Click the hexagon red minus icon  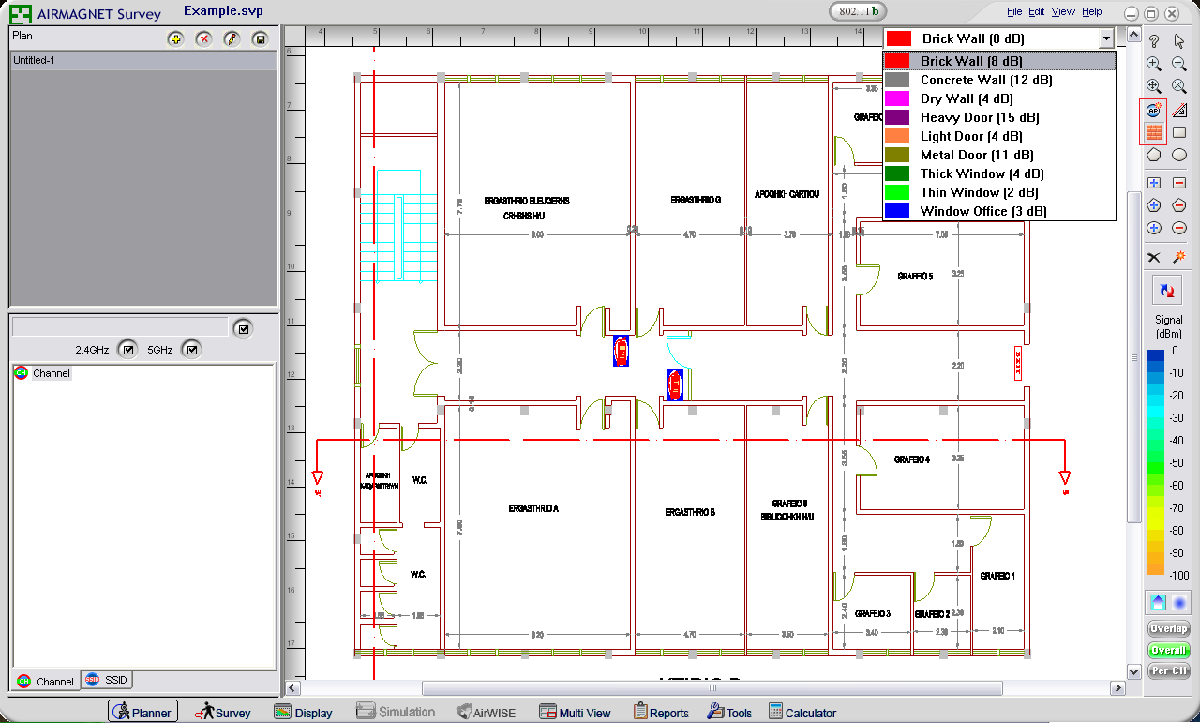[1179, 205]
